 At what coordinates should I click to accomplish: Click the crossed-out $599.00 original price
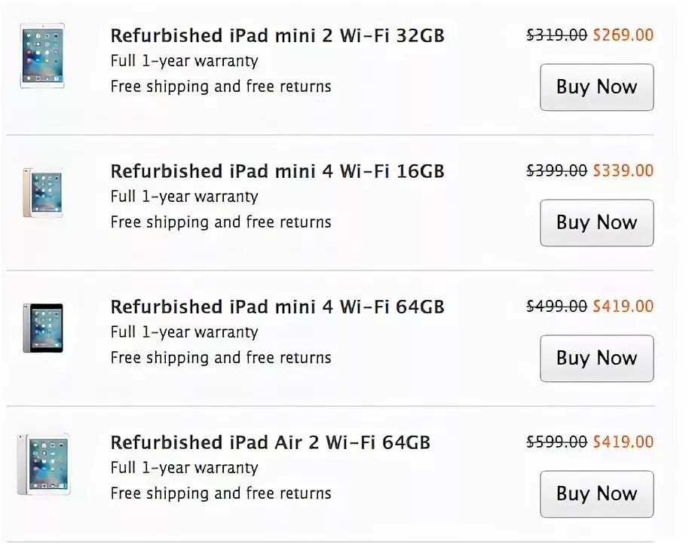[556, 442]
